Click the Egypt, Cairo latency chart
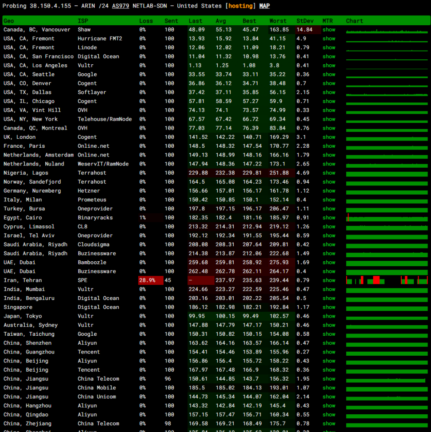The image size is (431, 432). coord(387,217)
